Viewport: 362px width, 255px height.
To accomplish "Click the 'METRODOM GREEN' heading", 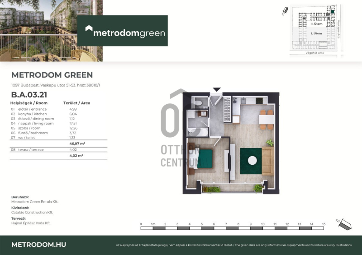I will click(52, 75).
